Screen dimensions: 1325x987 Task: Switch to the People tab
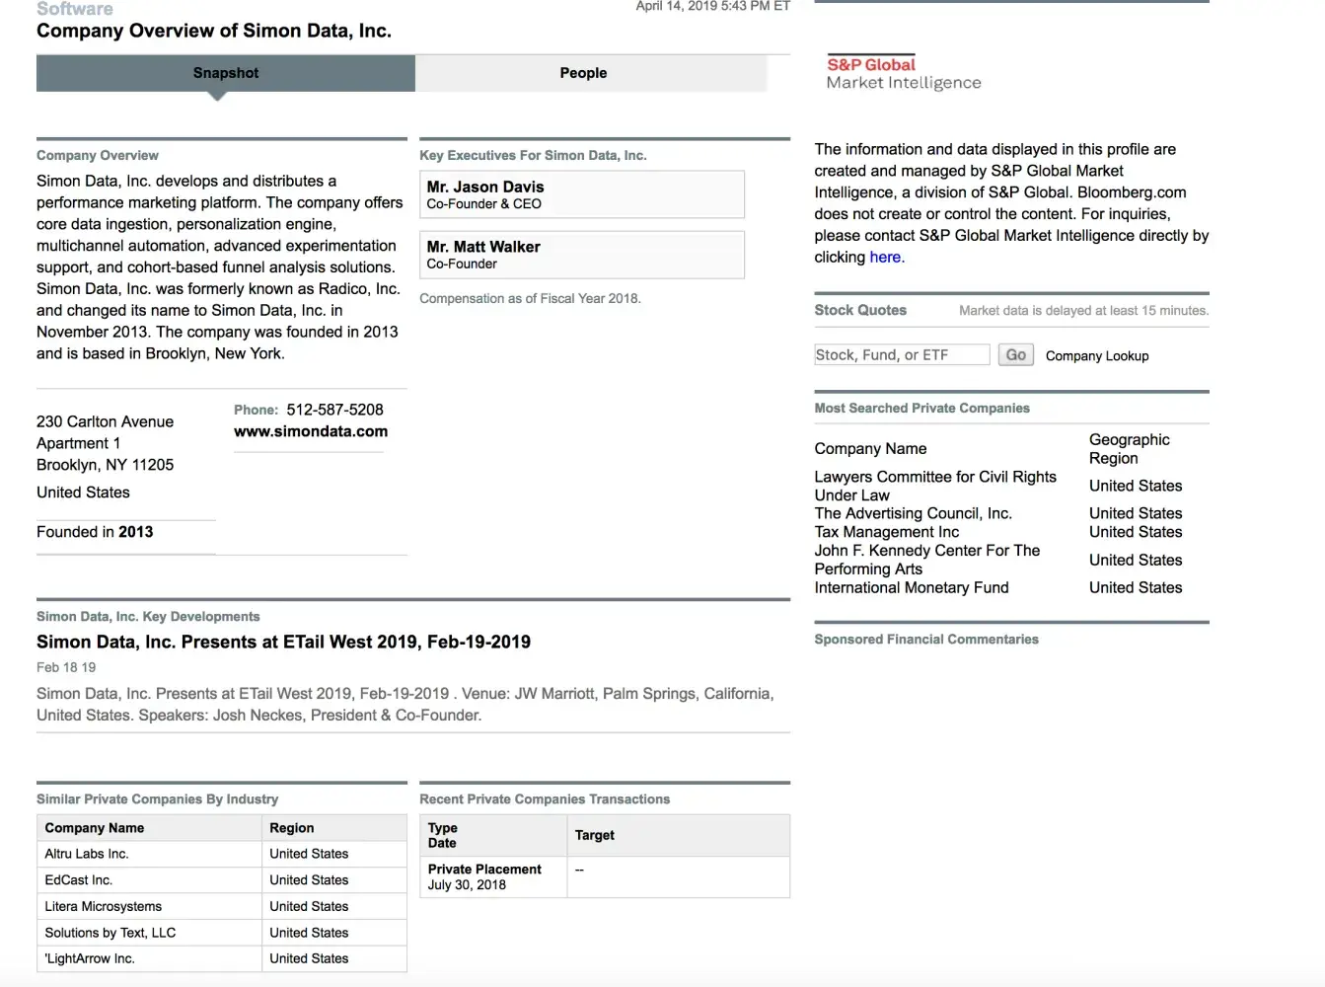click(x=583, y=73)
